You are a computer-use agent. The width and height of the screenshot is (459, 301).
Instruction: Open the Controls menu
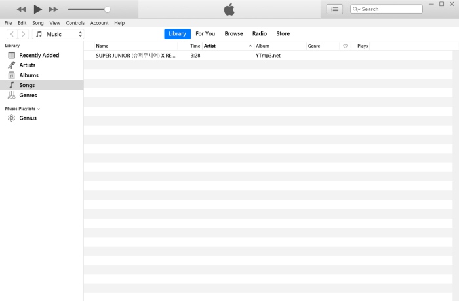(x=75, y=23)
